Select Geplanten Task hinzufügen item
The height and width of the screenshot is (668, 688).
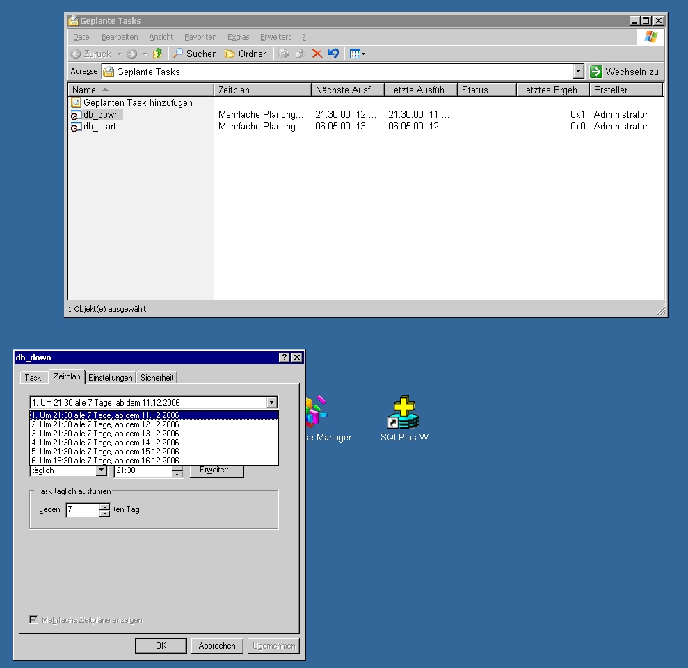[x=131, y=102]
